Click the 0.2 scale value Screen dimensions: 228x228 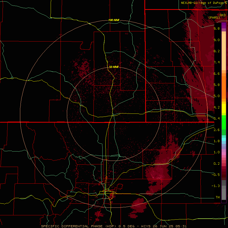pyautogui.click(x=217, y=164)
